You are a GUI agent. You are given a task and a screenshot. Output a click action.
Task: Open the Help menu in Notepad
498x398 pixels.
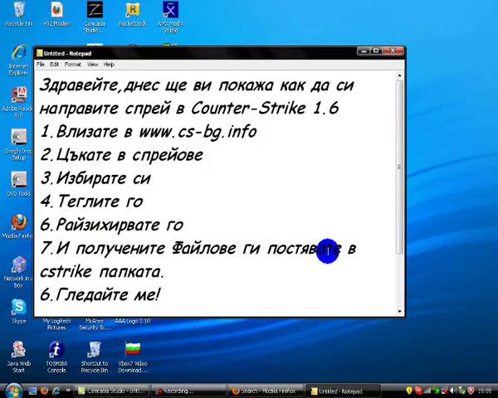point(109,64)
